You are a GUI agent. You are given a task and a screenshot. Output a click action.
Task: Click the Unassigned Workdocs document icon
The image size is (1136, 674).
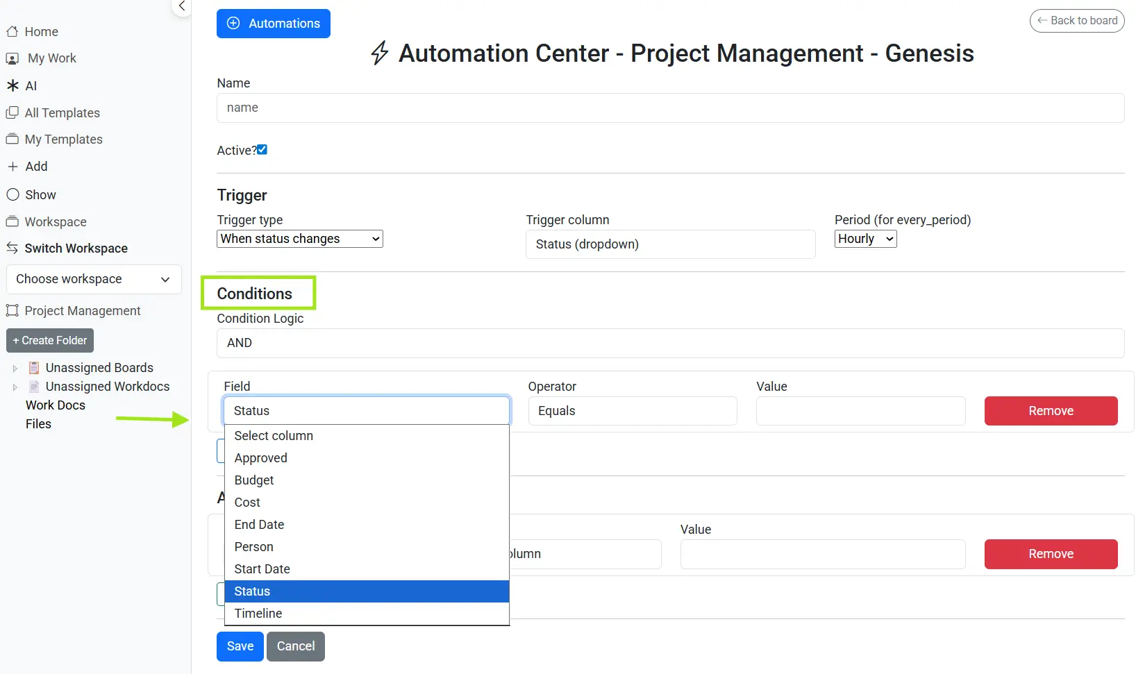point(33,386)
